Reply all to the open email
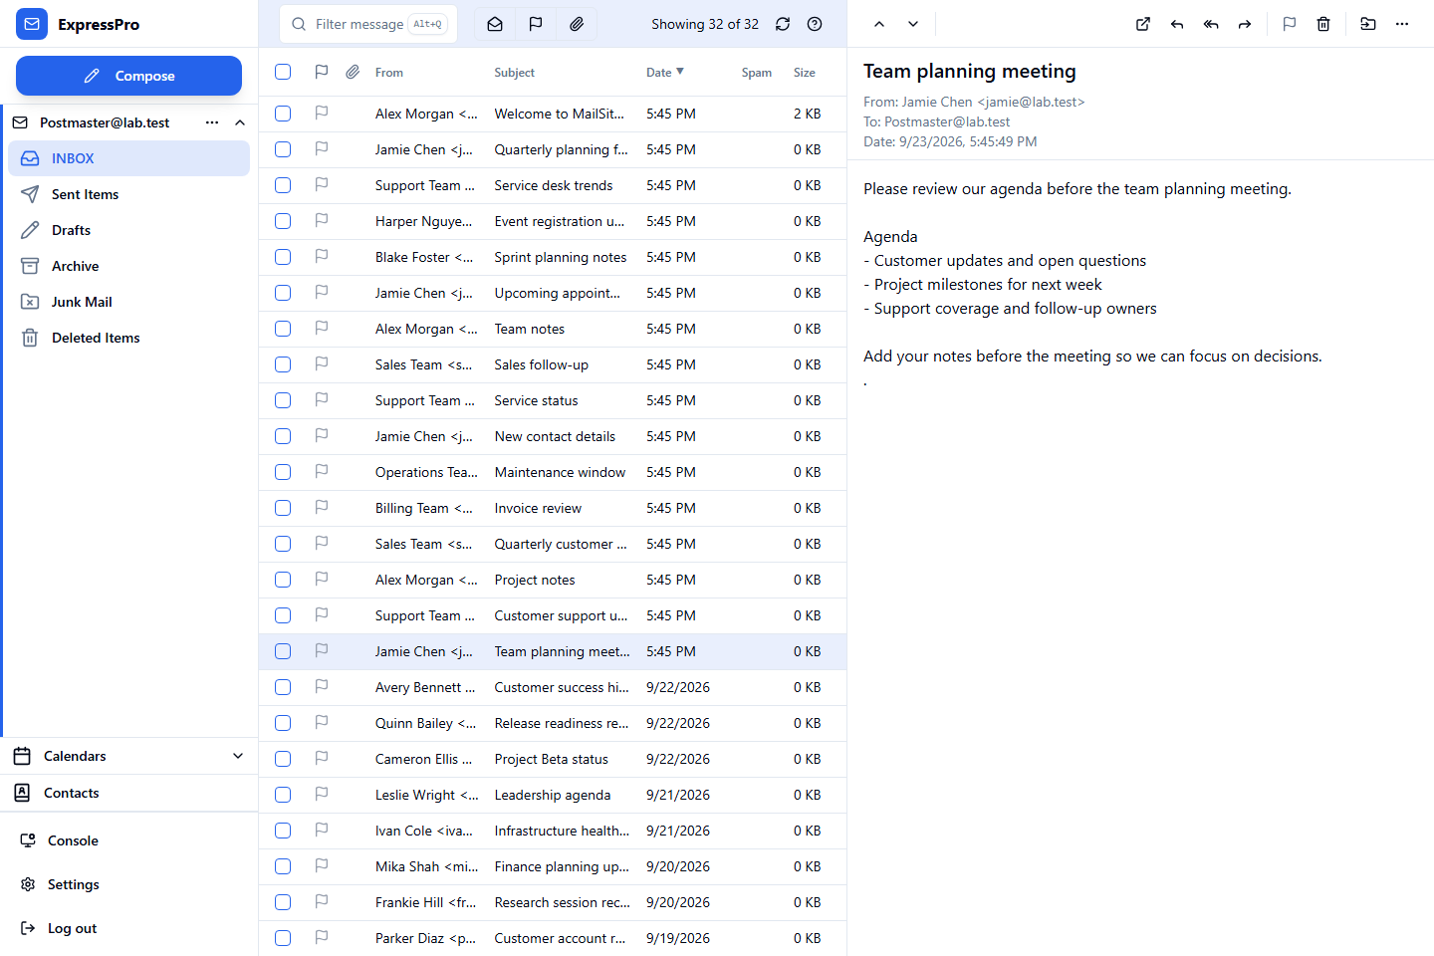Screen dimensions: 1434x956 tap(1211, 24)
